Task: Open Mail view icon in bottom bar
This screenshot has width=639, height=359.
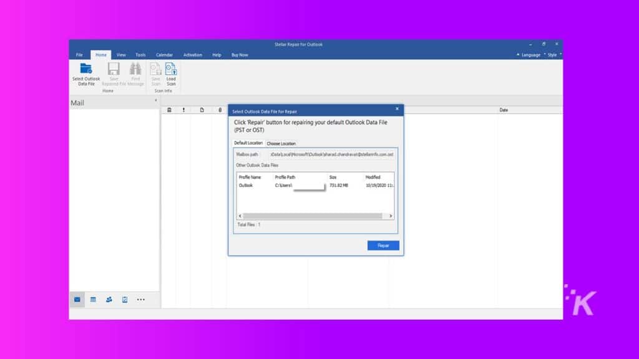Action: pos(77,300)
